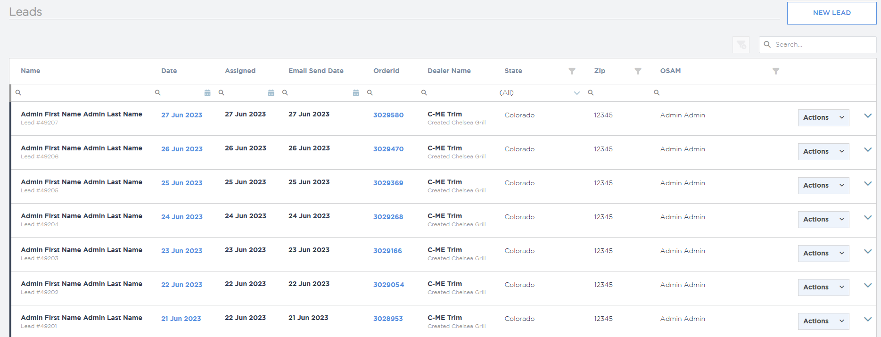Sort by the Dealer Name column header
The height and width of the screenshot is (337, 881).
(449, 71)
